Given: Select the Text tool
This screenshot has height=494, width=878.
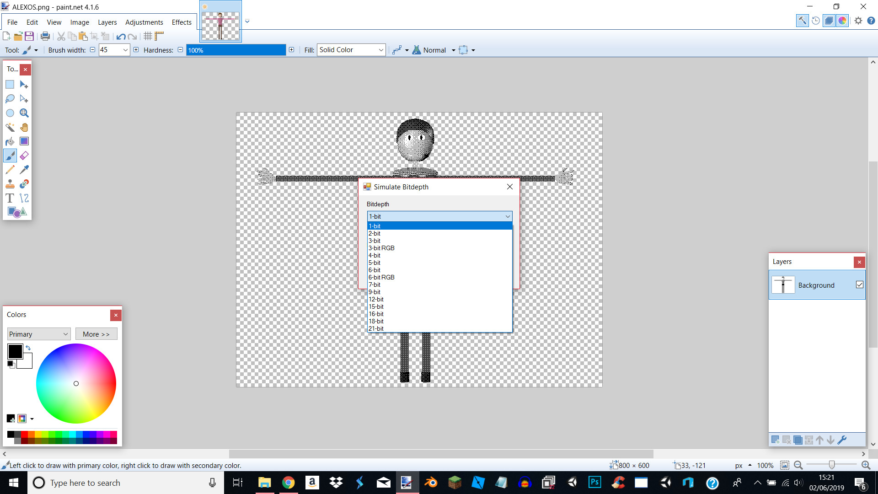Looking at the screenshot, I should click(x=10, y=198).
